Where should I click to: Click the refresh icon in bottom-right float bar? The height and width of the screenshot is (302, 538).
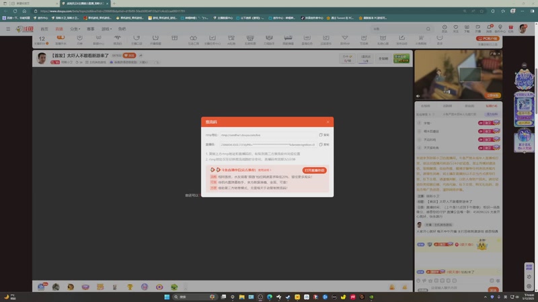(529, 276)
